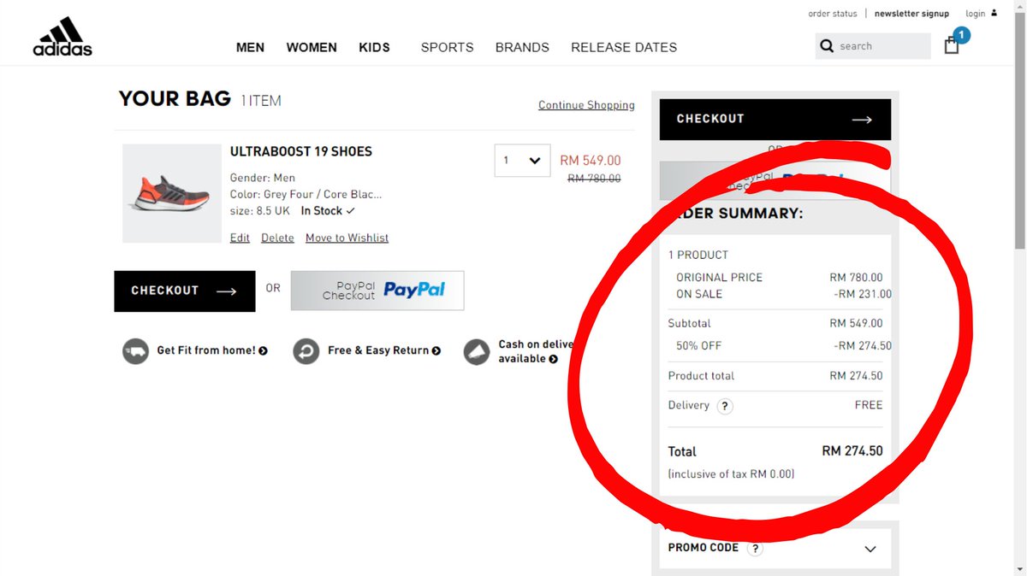Open the WOMEN menu
Image resolution: width=1027 pixels, height=576 pixels.
tap(312, 48)
